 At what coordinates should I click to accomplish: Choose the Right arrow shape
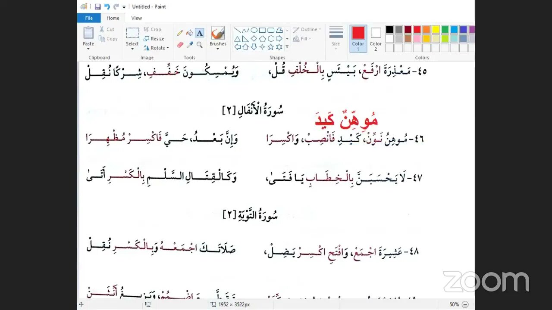pyautogui.click(x=279, y=39)
